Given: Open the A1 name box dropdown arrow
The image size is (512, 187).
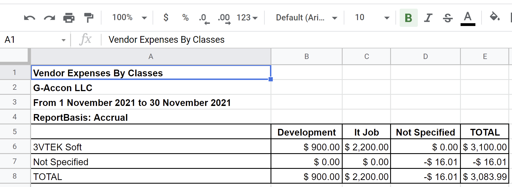Looking at the screenshot, I should tap(63, 40).
